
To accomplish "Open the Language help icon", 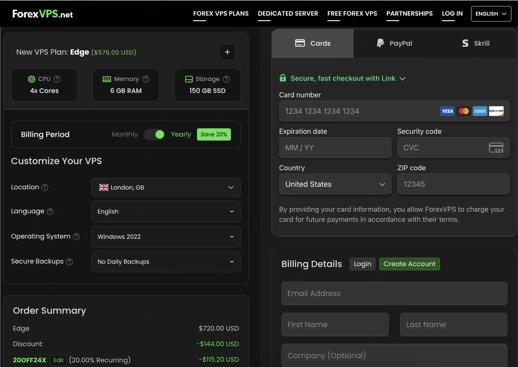I will [x=50, y=211].
